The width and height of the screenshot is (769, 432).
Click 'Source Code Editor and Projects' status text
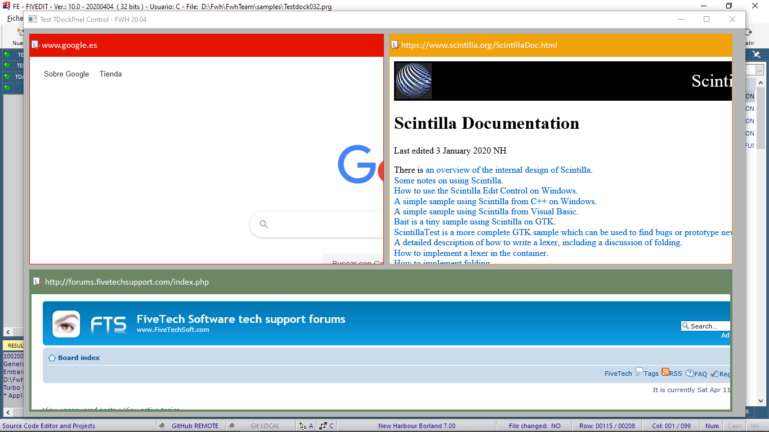(x=49, y=426)
